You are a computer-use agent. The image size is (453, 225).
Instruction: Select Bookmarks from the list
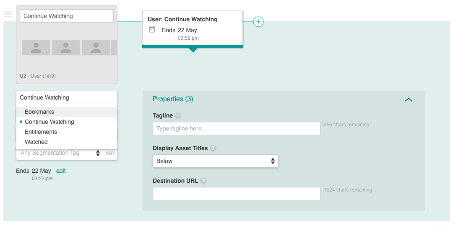(67, 112)
